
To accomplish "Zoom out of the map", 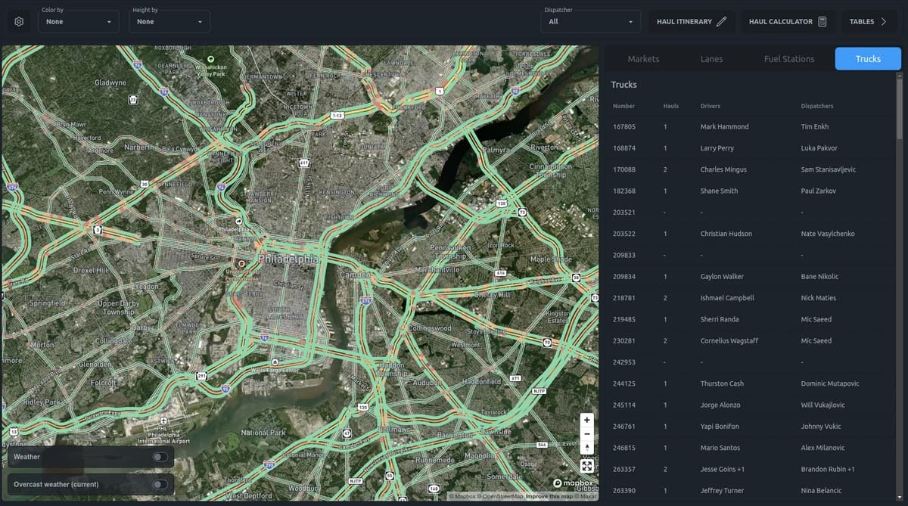I will tap(587, 434).
